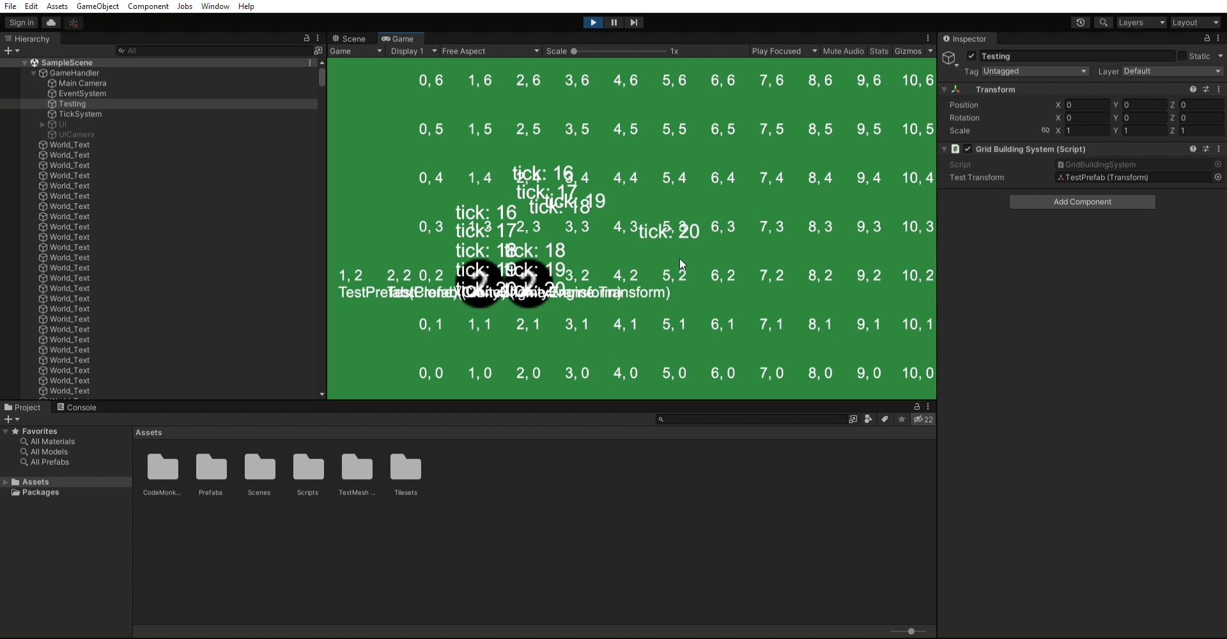Open the editor search with the magnifier icon
Screen dimensions: 1227x639
point(1102,22)
